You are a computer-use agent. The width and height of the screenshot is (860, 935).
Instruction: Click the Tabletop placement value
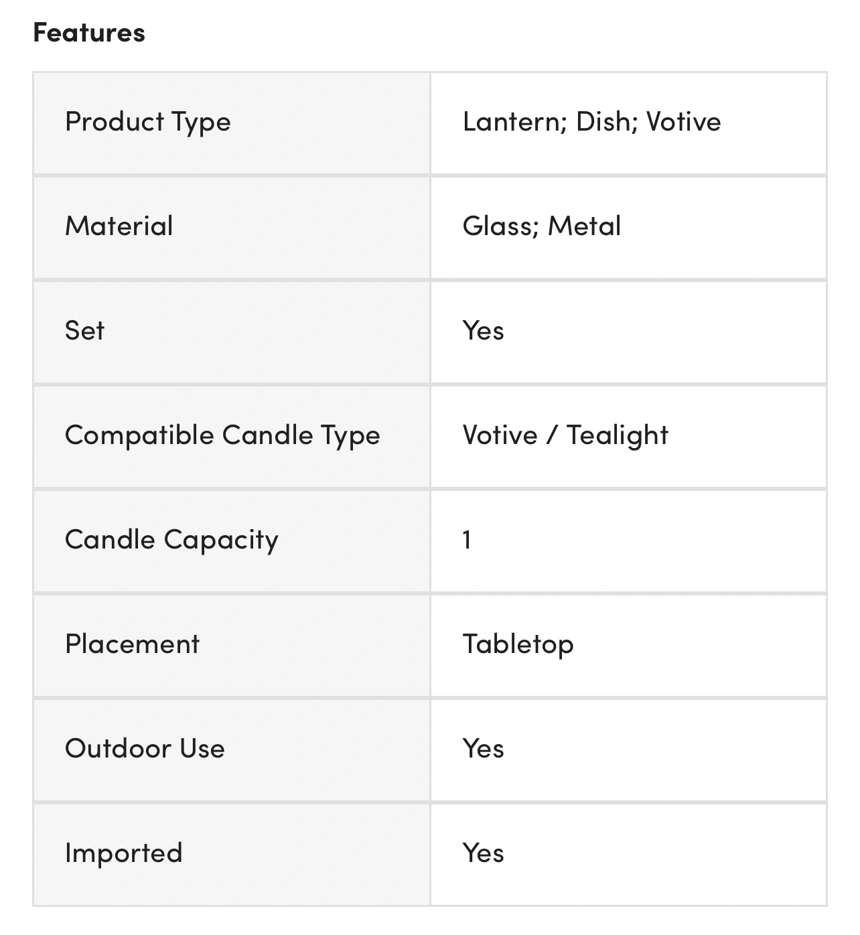pos(518,644)
